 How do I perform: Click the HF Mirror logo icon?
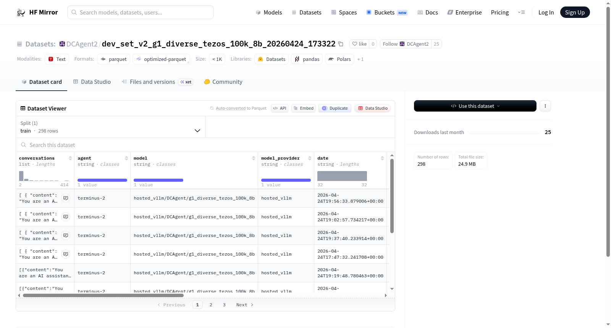[x=21, y=12]
